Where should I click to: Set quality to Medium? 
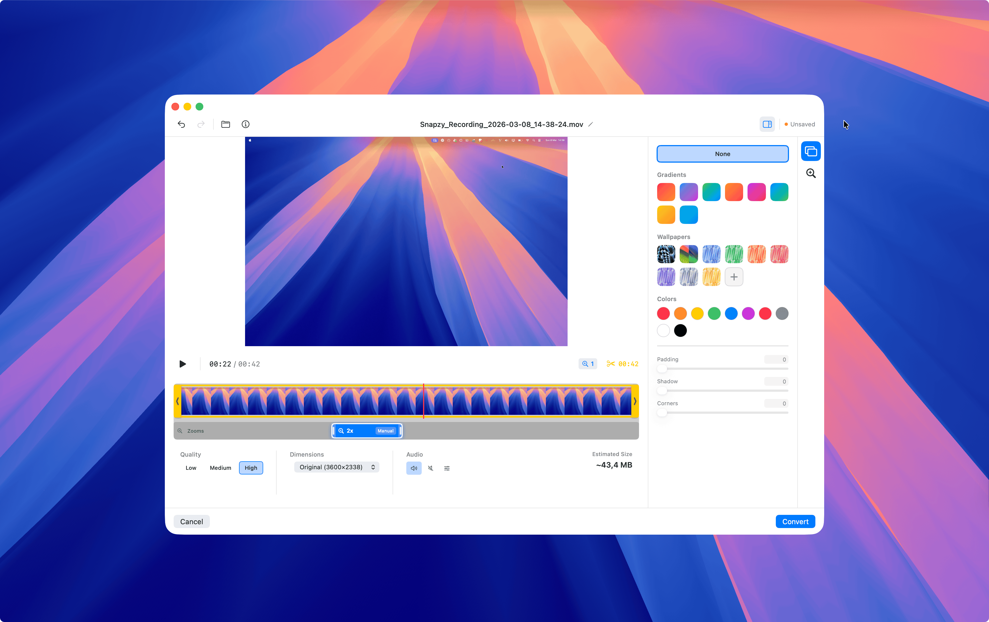[x=220, y=468]
